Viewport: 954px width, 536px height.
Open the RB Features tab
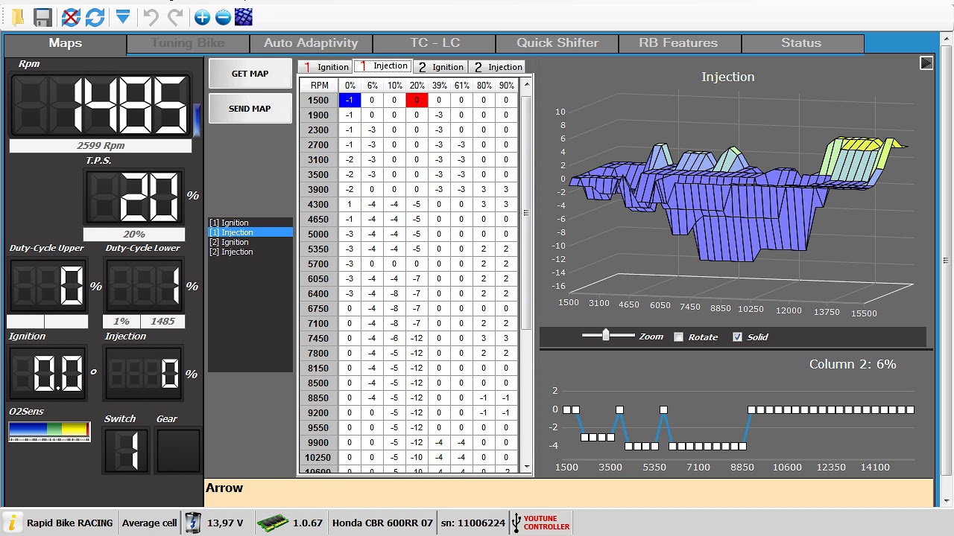678,43
